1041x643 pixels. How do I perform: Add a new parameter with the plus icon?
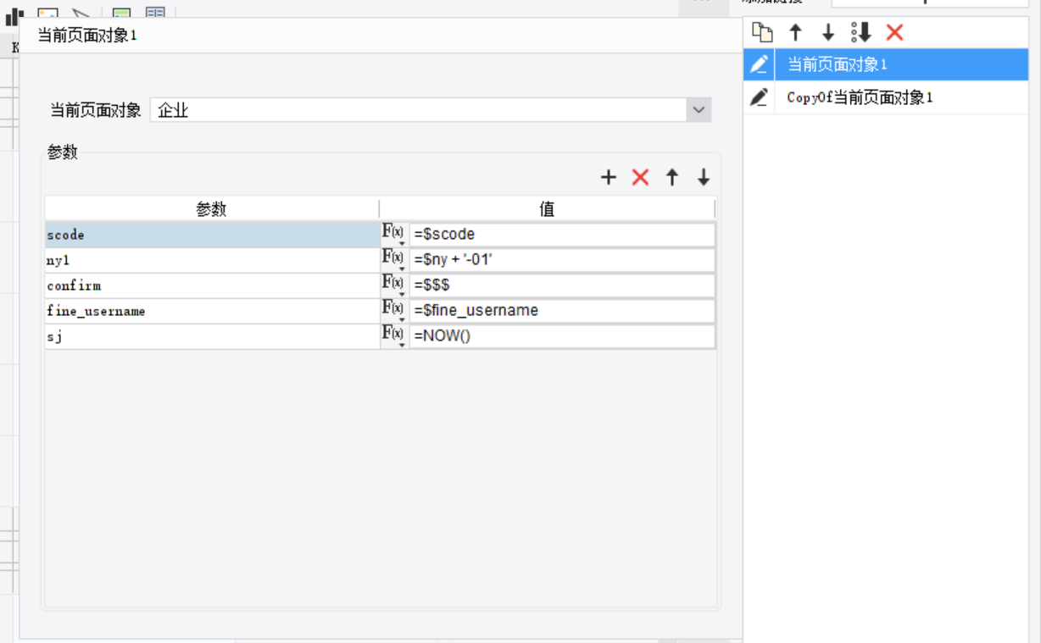(608, 177)
